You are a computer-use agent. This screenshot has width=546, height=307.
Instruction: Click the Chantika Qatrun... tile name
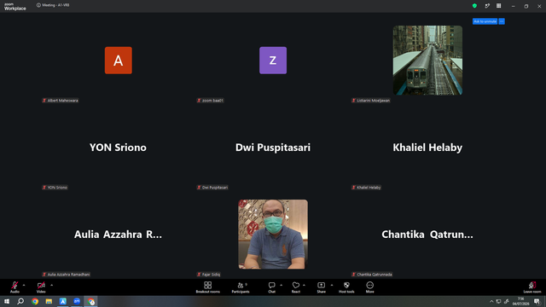coord(427,235)
